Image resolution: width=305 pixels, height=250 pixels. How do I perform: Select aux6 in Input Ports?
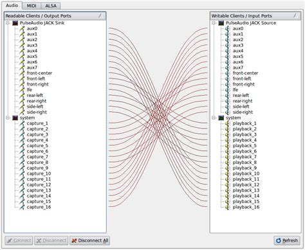(238, 62)
